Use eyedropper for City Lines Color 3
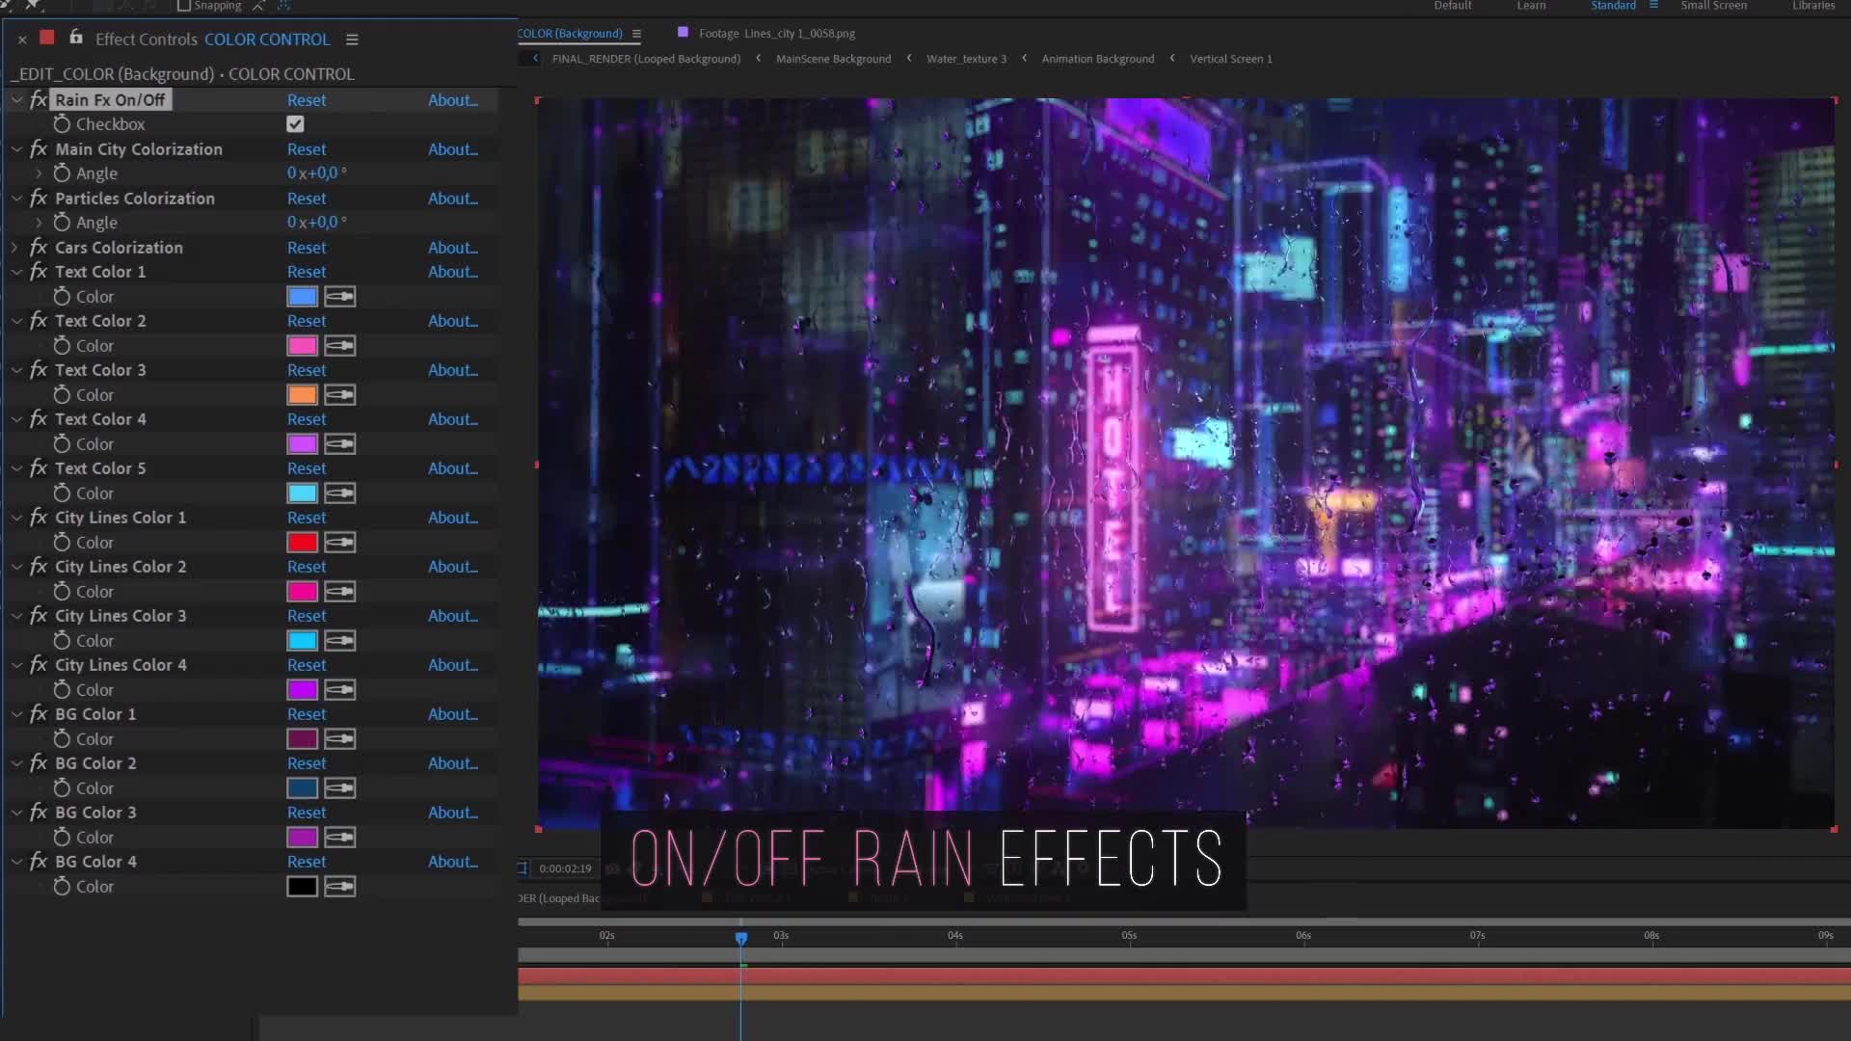This screenshot has height=1041, width=1851. coord(339,641)
